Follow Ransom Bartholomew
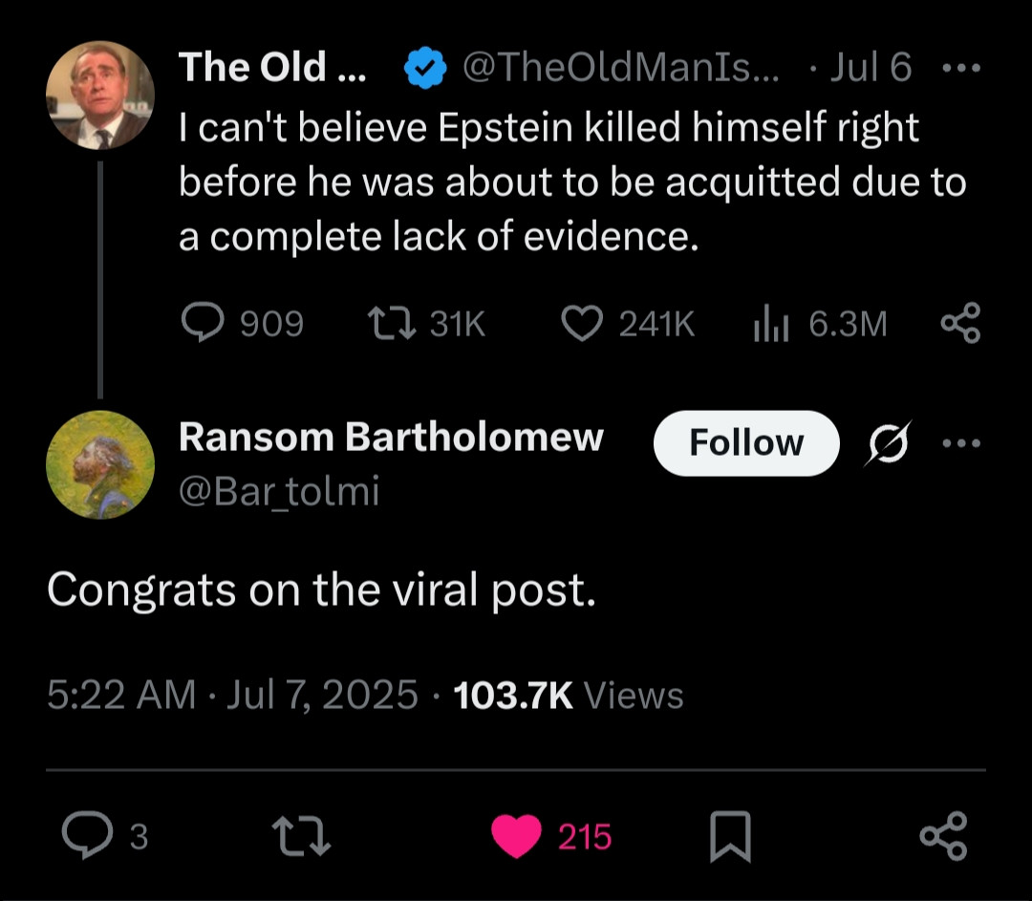This screenshot has width=1032, height=901. pos(745,443)
